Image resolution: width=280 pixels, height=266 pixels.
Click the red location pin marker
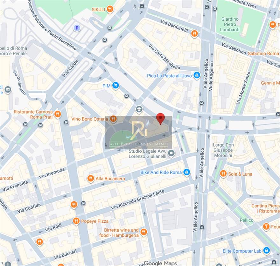160,119
